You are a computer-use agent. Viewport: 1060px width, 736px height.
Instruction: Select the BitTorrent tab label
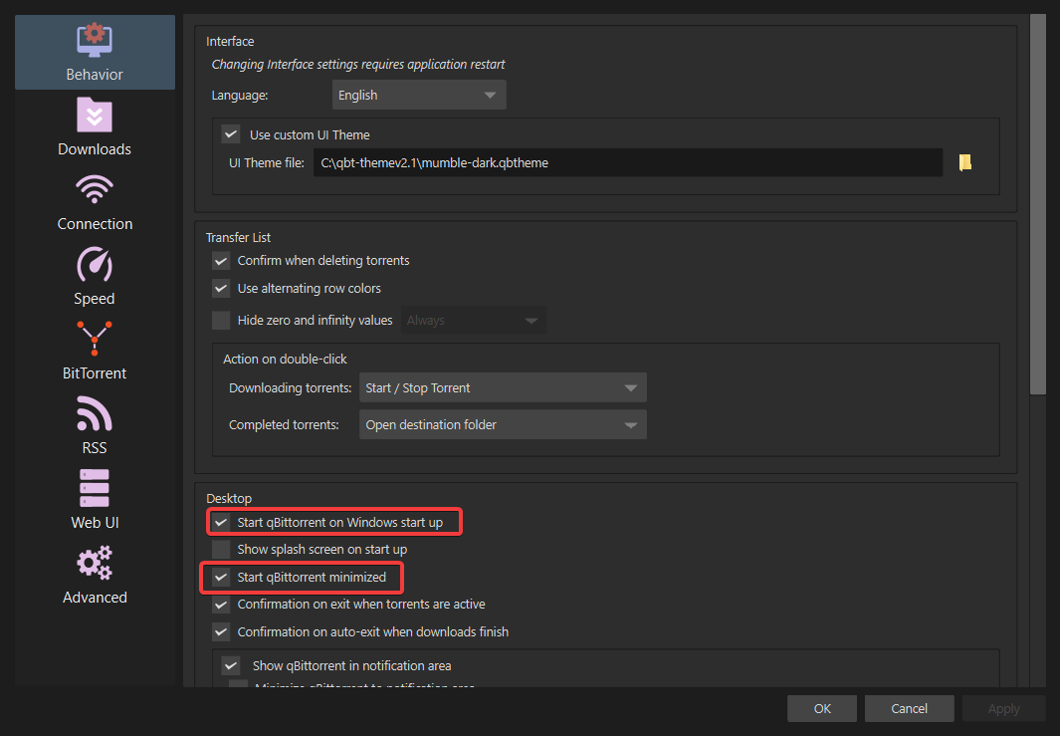pos(95,373)
